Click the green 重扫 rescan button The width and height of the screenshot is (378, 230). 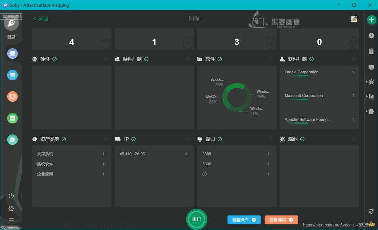pyautogui.click(x=196, y=219)
